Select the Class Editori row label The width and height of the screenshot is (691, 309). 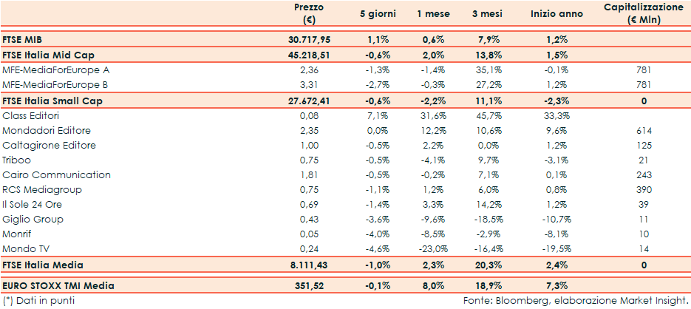tap(31, 115)
